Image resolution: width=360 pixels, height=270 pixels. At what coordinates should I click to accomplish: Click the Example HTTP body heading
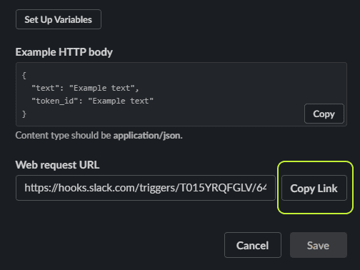pyautogui.click(x=64, y=52)
